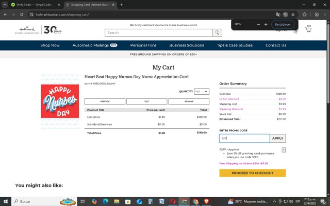The image size is (330, 206).
Task: Show hidden system tray icons
Action: tap(274, 201)
